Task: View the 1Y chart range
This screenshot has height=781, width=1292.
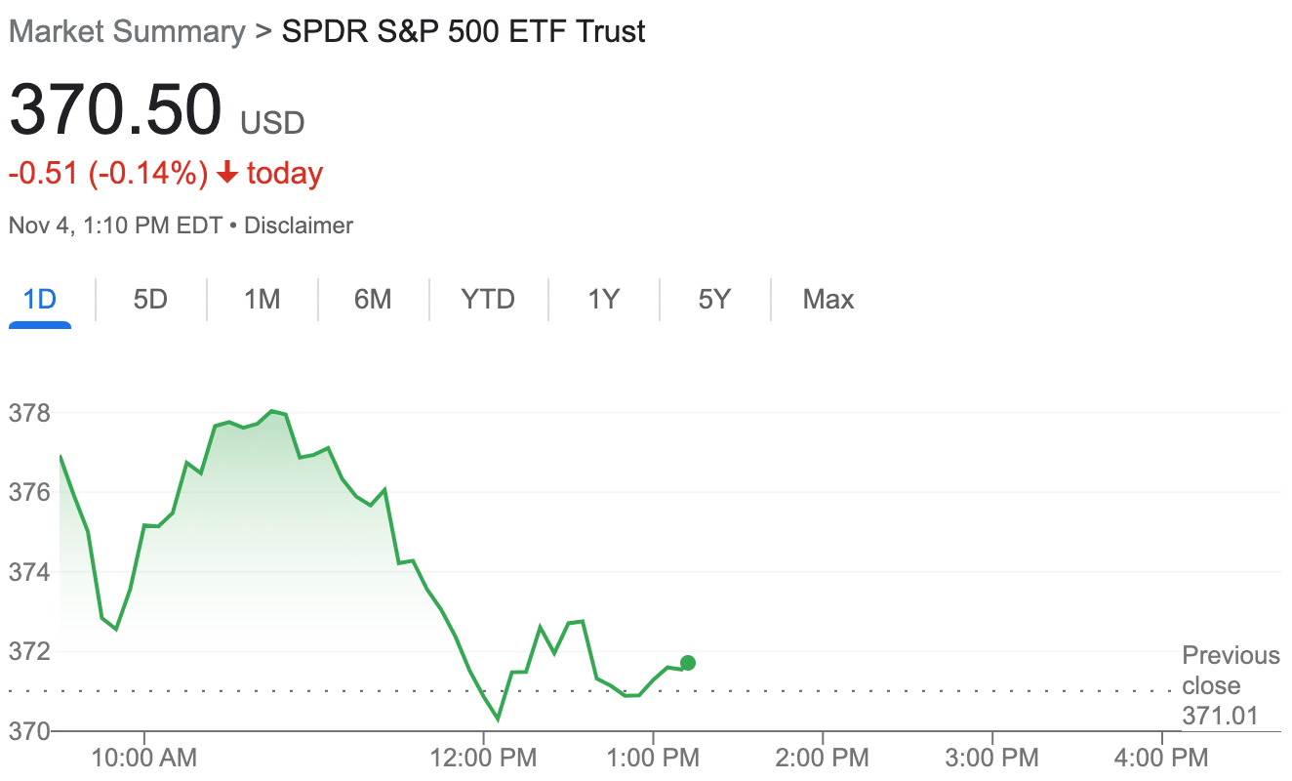Action: (x=603, y=299)
